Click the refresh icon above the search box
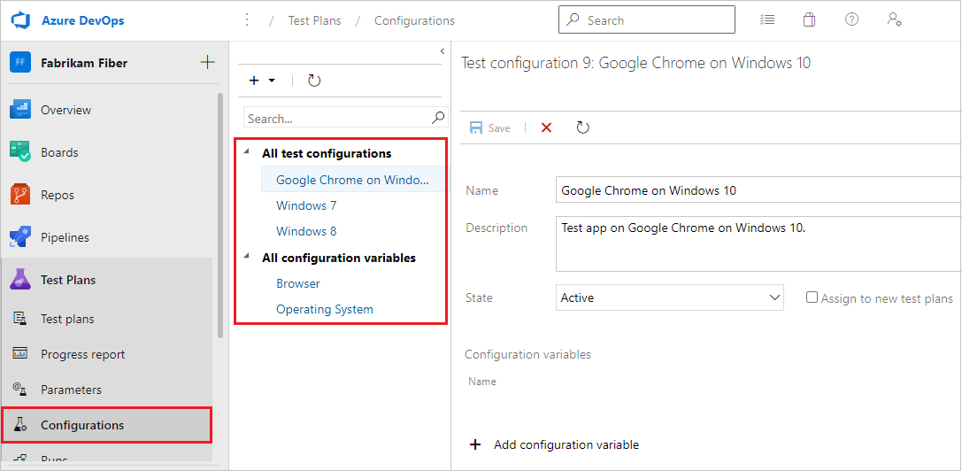This screenshot has height=471, width=962. (x=314, y=81)
